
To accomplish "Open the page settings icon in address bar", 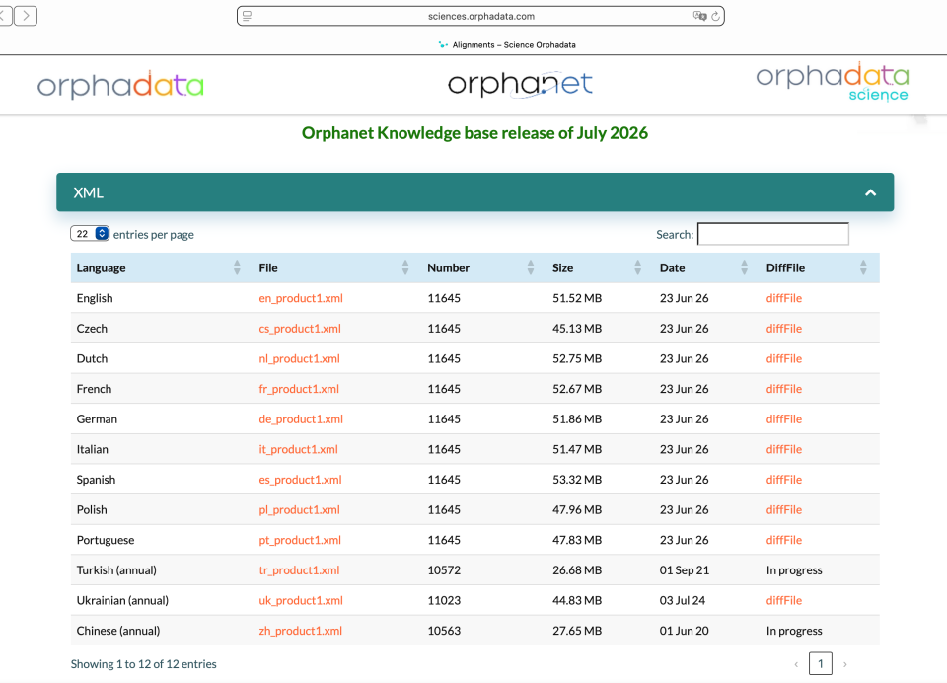I will (247, 16).
